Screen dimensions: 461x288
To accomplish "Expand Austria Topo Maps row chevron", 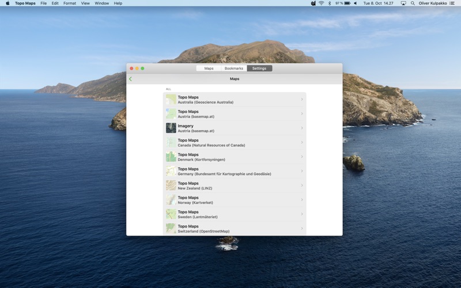I will (x=302, y=113).
